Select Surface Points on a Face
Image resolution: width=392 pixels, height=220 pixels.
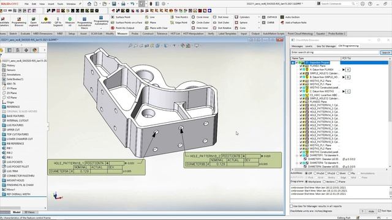(126, 23)
